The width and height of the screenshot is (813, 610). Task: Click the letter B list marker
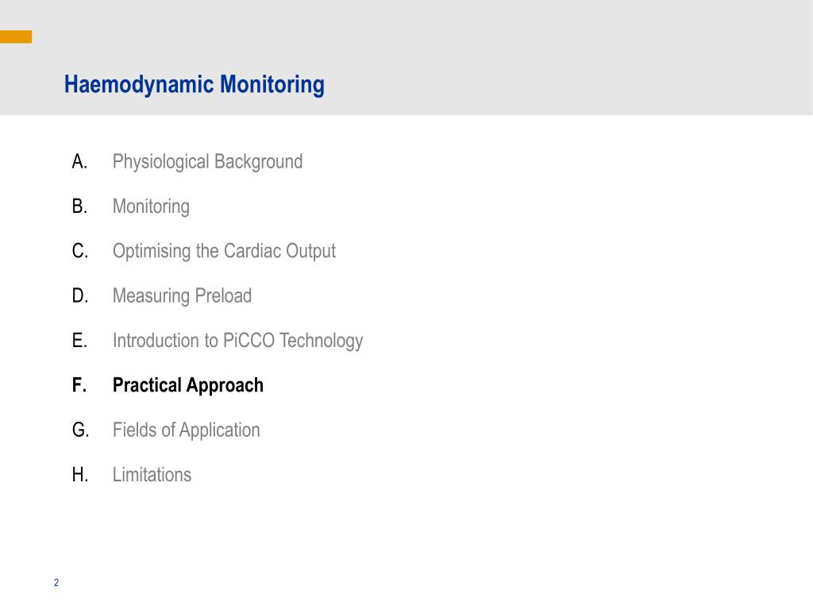79,207
